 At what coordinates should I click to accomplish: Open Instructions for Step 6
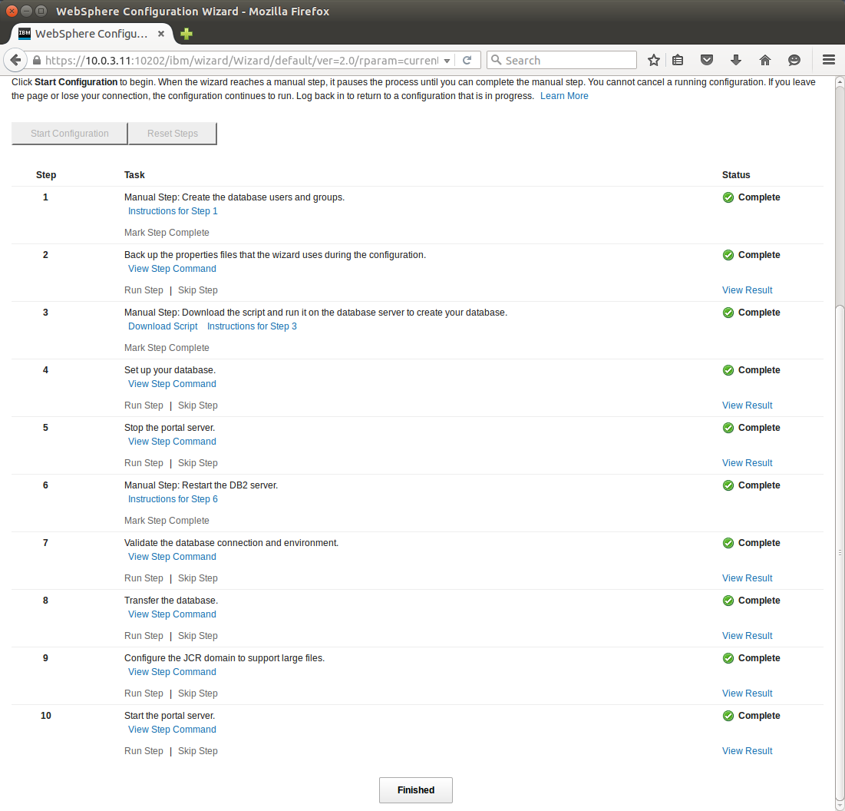click(173, 500)
